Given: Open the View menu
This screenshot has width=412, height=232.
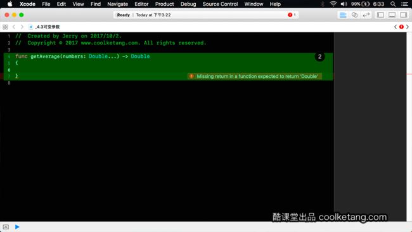Looking at the screenshot, I should tap(78, 4).
